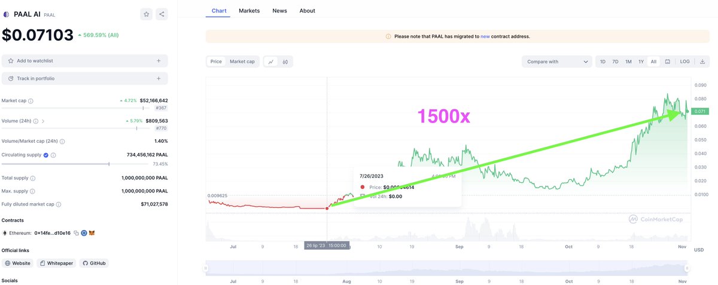Switch to the Chart tab
This screenshot has width=718, height=285.
[219, 11]
